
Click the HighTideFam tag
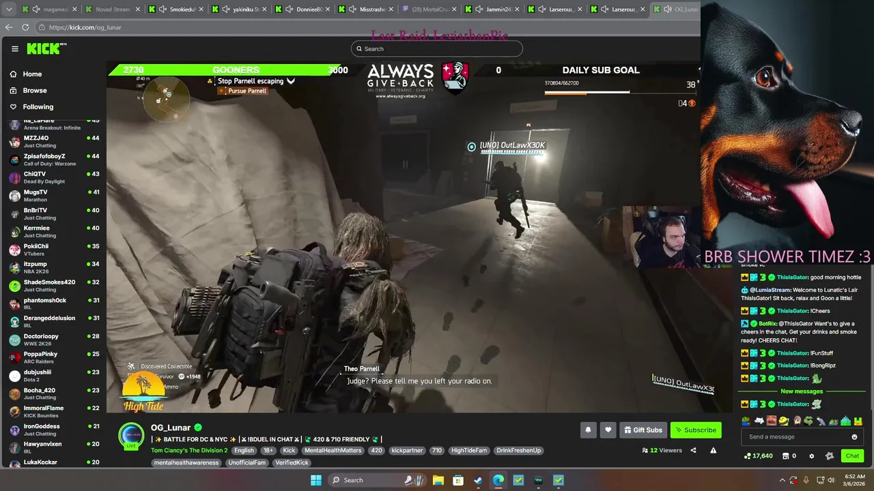pyautogui.click(x=469, y=451)
